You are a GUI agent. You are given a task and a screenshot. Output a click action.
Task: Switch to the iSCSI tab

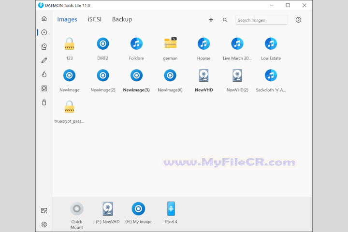point(95,19)
